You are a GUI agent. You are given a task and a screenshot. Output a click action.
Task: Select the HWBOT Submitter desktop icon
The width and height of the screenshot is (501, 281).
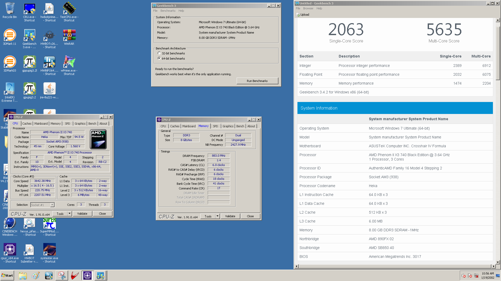point(29,253)
